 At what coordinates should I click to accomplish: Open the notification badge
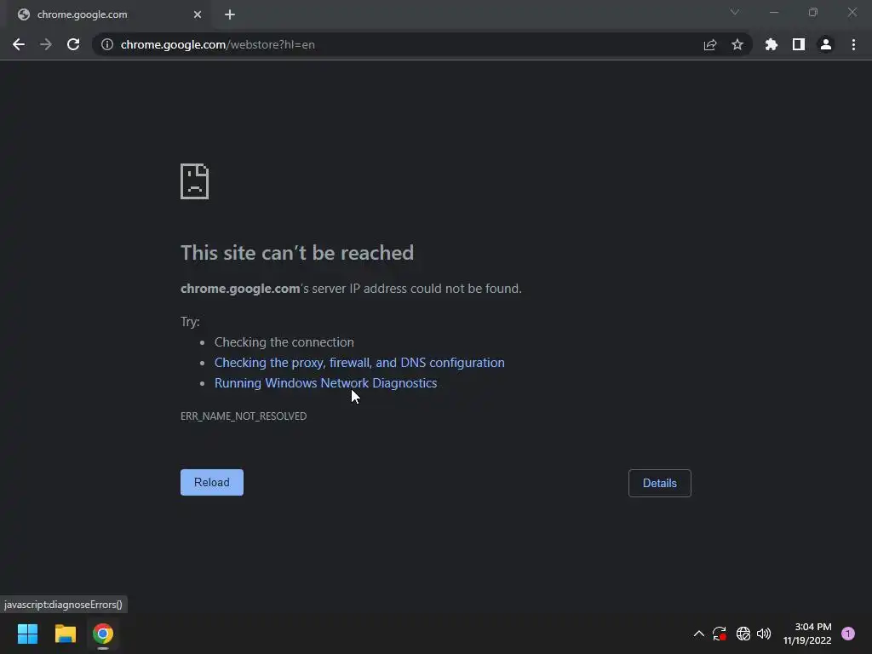click(848, 634)
